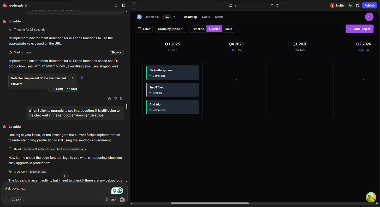Open options menu of second Lovable message
This screenshot has height=207, width=380.
click(121, 127)
